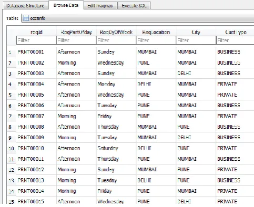
Task: Sort by the City column header
Action: coord(196,32)
